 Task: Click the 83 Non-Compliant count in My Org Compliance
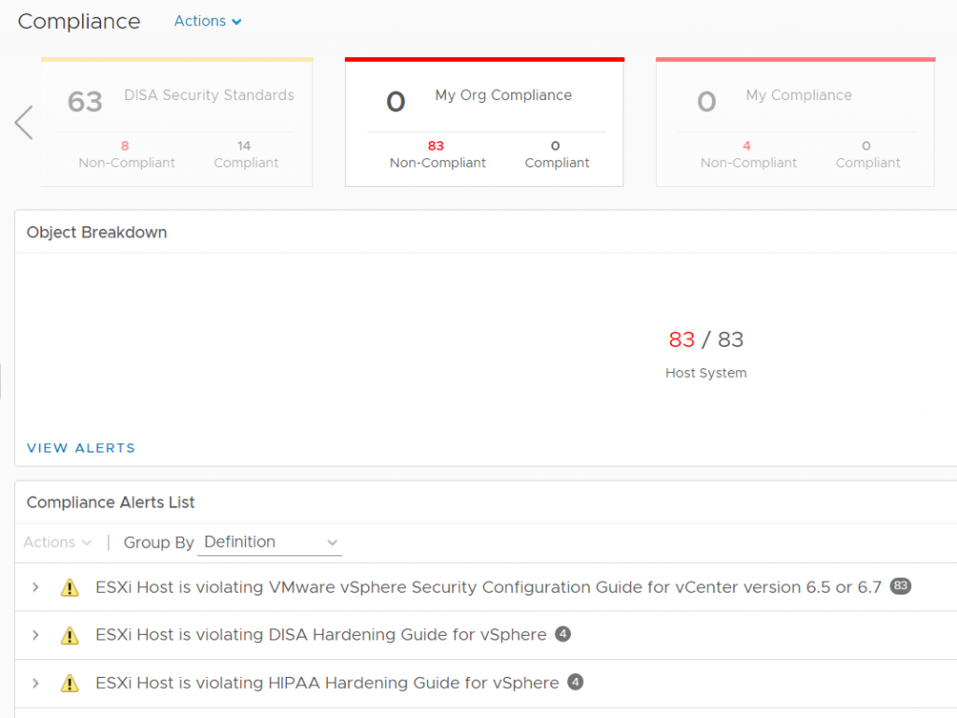(x=436, y=146)
